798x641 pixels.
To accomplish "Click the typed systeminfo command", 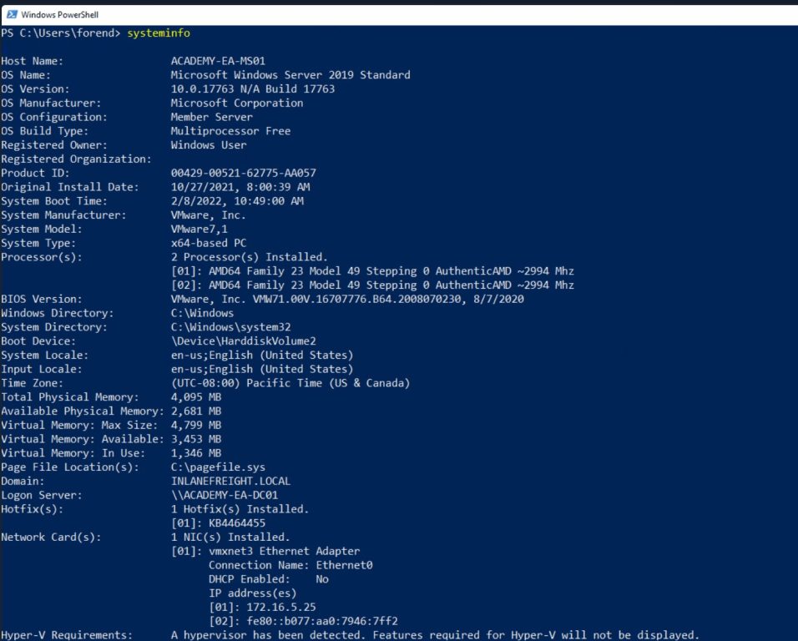I will [x=159, y=33].
